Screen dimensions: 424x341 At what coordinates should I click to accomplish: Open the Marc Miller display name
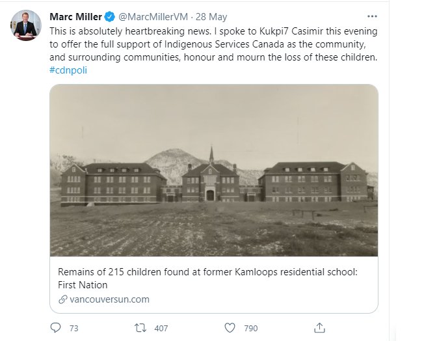(75, 17)
